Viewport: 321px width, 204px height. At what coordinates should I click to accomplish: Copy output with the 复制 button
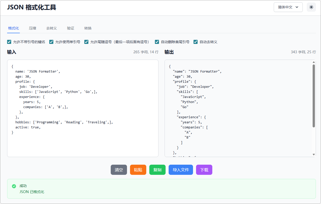point(157,170)
